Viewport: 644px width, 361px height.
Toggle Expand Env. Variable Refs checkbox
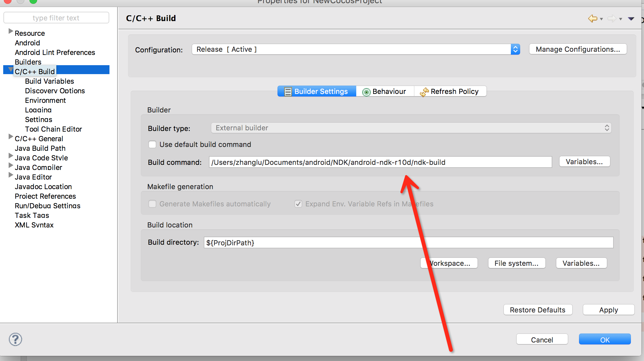coord(298,204)
